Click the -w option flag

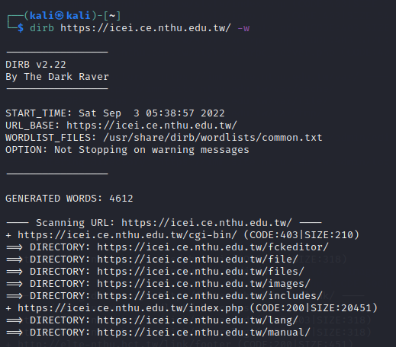point(243,28)
